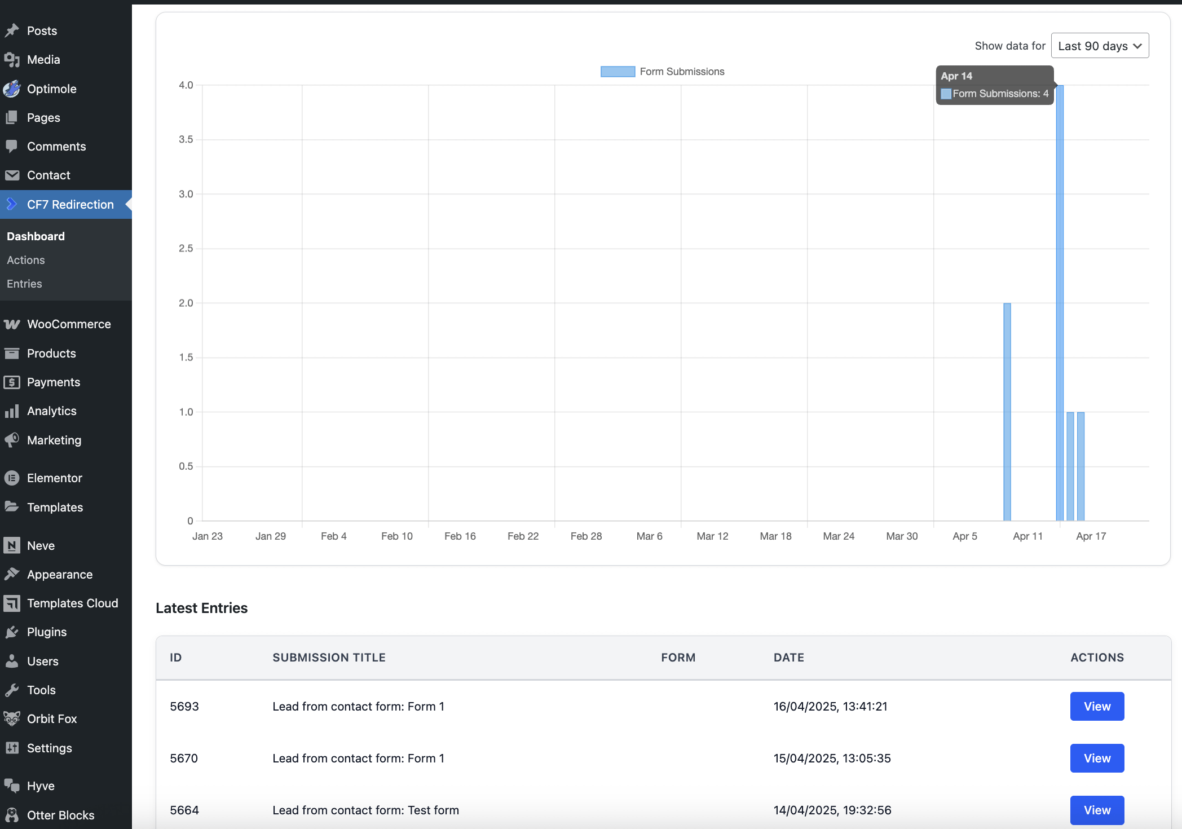1182x829 pixels.
Task: Click the Posts pin icon
Action: point(12,30)
